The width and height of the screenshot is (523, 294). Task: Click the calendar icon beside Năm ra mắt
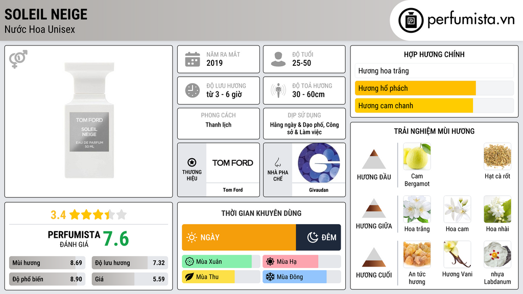click(193, 59)
